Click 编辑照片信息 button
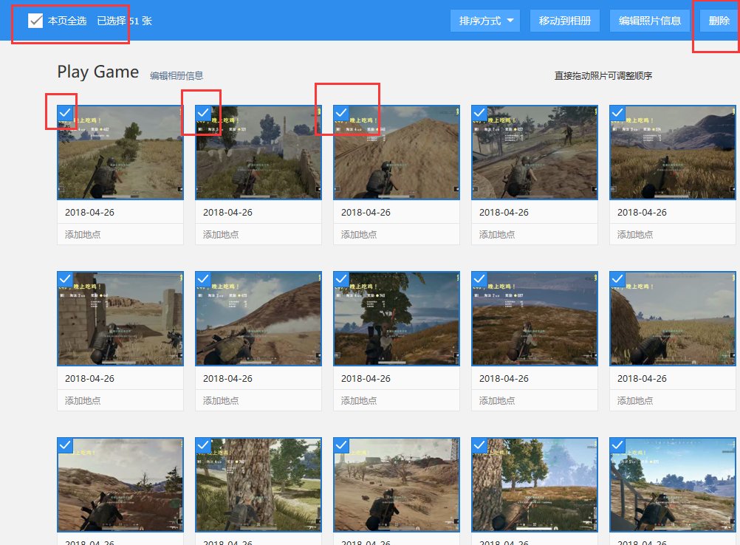 click(x=650, y=21)
